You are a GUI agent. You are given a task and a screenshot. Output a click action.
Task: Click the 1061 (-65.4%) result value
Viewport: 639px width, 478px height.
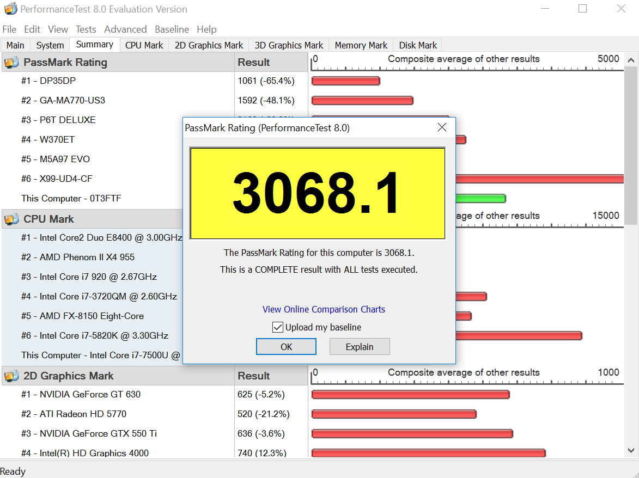click(266, 81)
